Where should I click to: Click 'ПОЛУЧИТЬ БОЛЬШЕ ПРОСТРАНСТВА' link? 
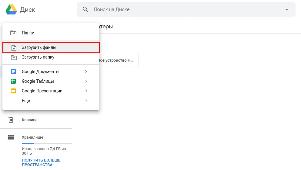(41, 162)
